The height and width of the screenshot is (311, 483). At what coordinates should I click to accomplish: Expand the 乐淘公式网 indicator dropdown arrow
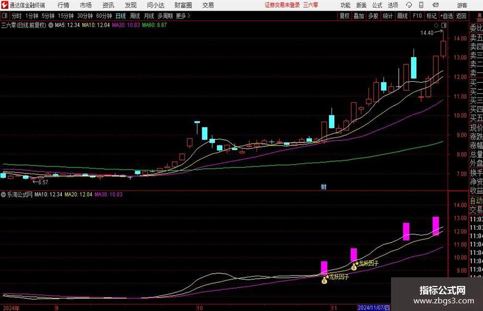pyautogui.click(x=4, y=194)
